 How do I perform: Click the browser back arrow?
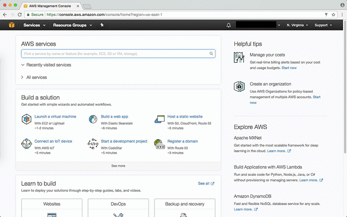pyautogui.click(x=5, y=15)
